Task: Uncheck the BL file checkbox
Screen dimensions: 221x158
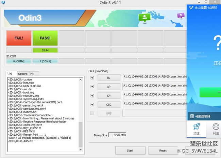Action: [x=92, y=77]
